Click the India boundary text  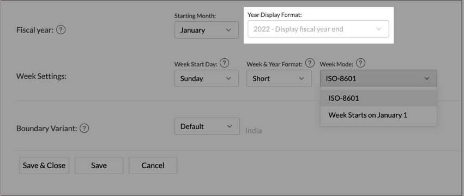(x=254, y=131)
